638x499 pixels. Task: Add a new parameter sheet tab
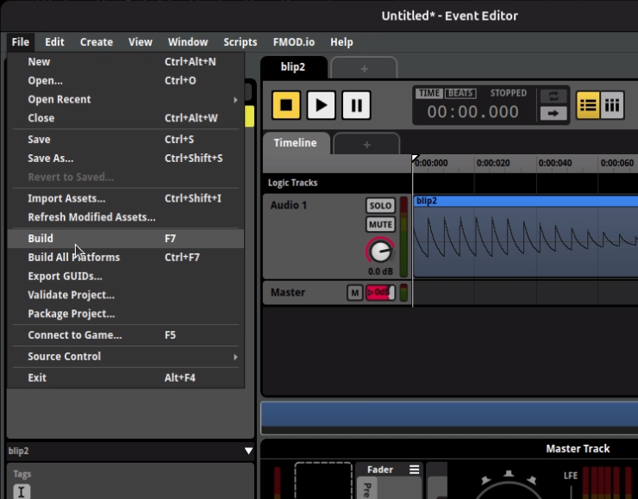click(366, 145)
